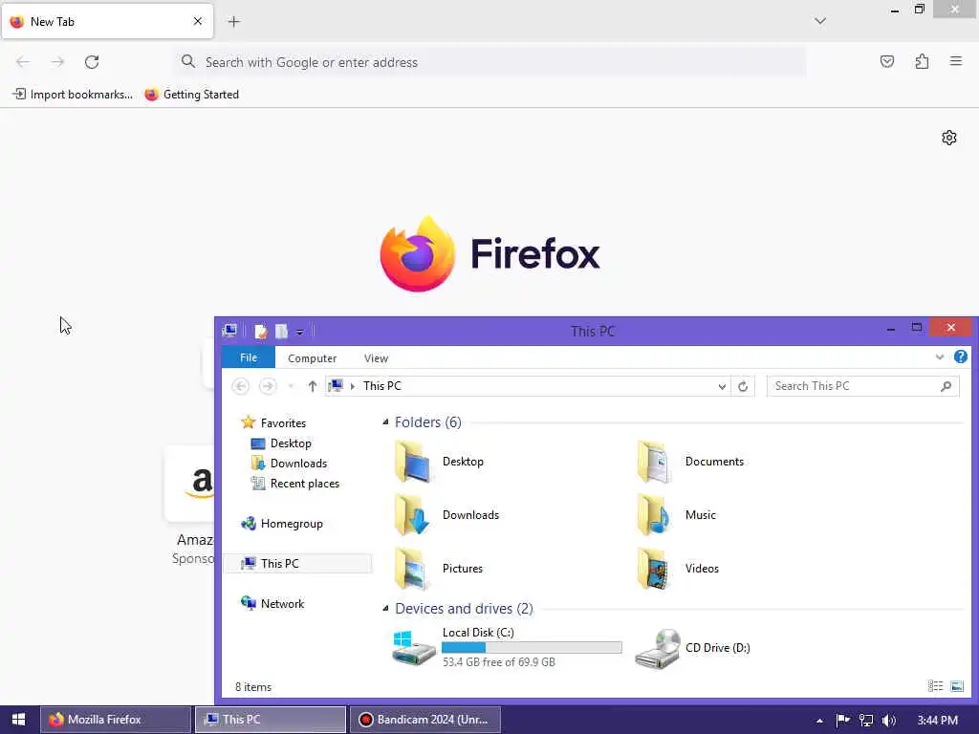Open Firefox Extensions puzzle icon

922,61
